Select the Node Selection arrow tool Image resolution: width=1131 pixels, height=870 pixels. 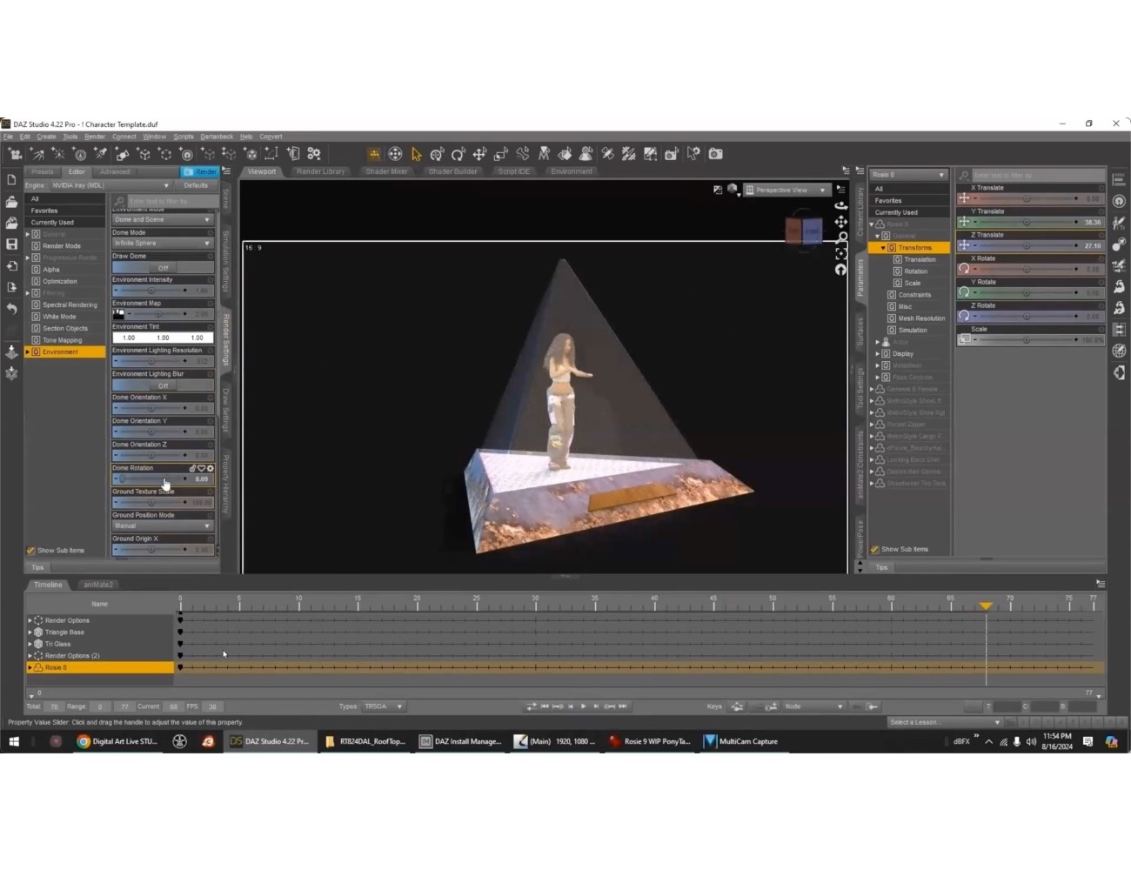pyautogui.click(x=415, y=154)
